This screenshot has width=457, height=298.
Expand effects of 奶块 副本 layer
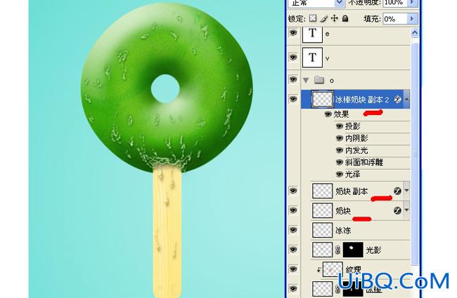(x=406, y=191)
